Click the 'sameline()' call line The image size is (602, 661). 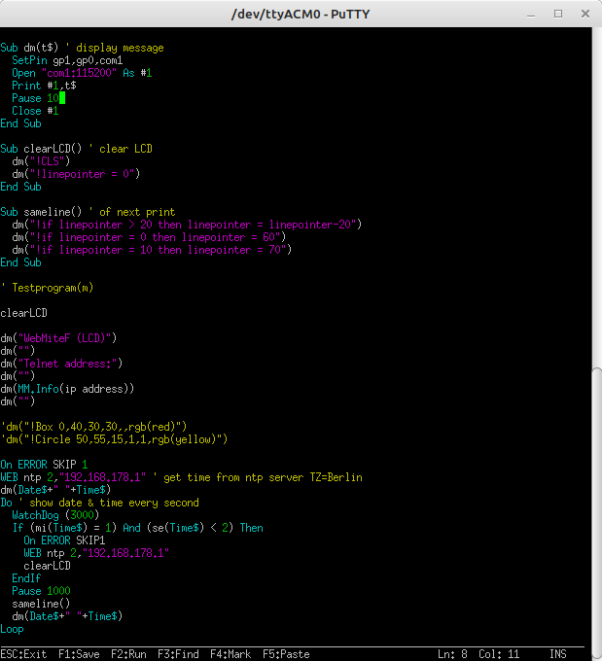point(41,604)
